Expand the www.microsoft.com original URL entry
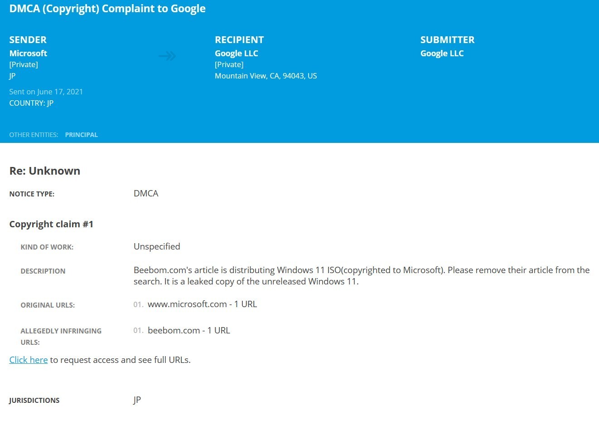 click(202, 304)
